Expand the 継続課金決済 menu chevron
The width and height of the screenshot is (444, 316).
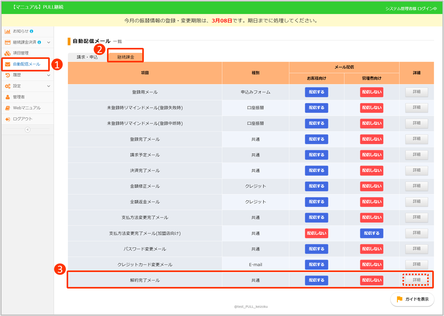pyautogui.click(x=49, y=42)
